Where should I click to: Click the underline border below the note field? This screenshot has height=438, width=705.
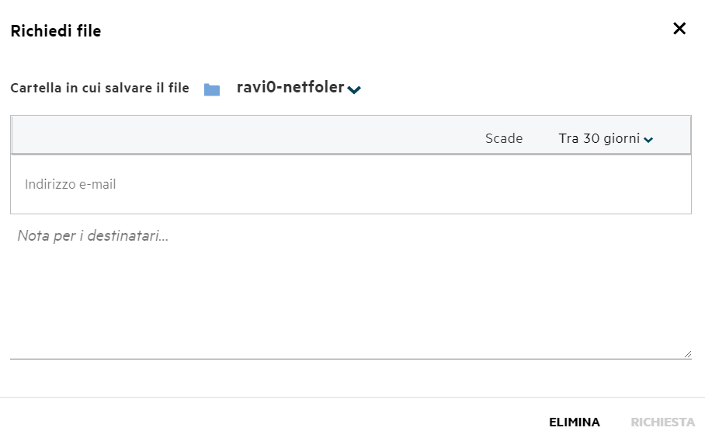351,359
